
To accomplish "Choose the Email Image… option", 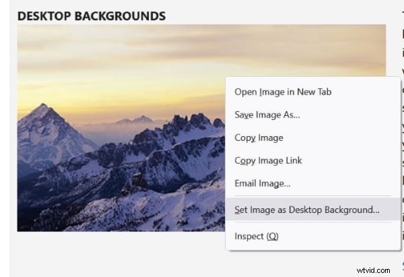I will click(x=262, y=183).
